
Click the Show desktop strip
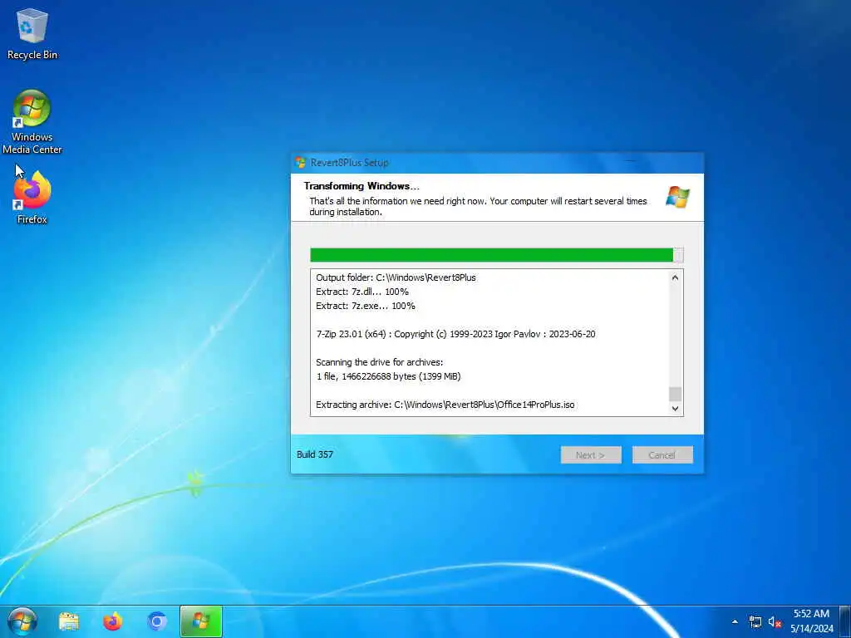(x=845, y=621)
